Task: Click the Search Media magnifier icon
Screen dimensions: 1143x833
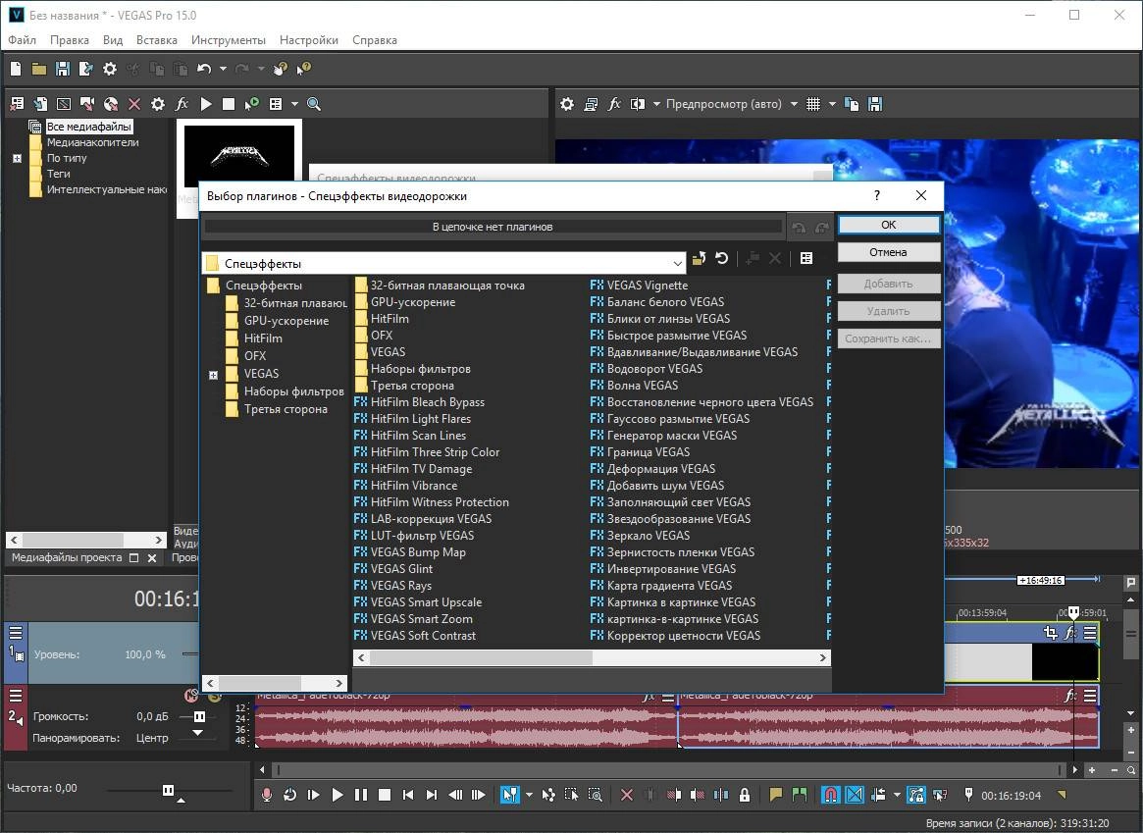Action: [314, 104]
